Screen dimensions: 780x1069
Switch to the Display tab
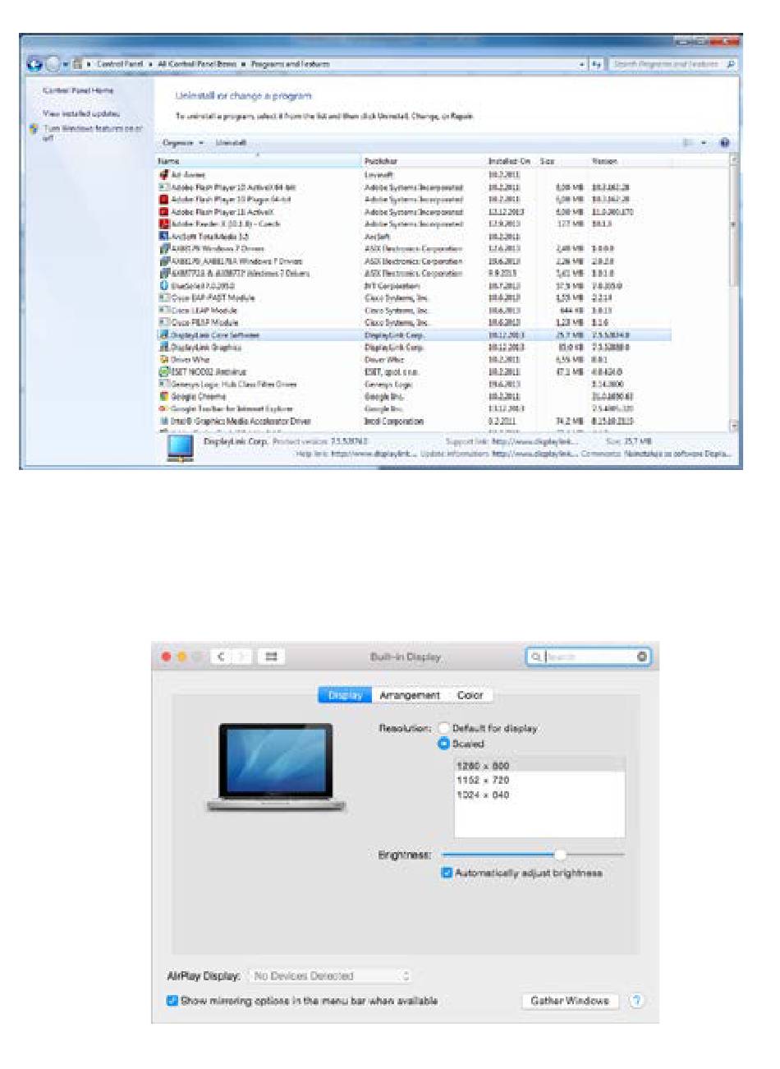(345, 695)
